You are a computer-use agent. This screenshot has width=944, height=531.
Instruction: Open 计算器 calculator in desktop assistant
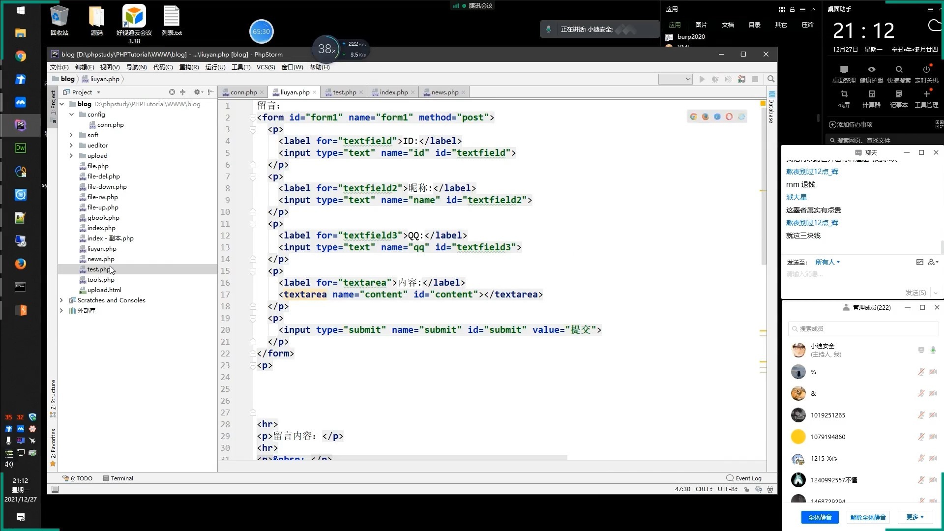(x=871, y=98)
